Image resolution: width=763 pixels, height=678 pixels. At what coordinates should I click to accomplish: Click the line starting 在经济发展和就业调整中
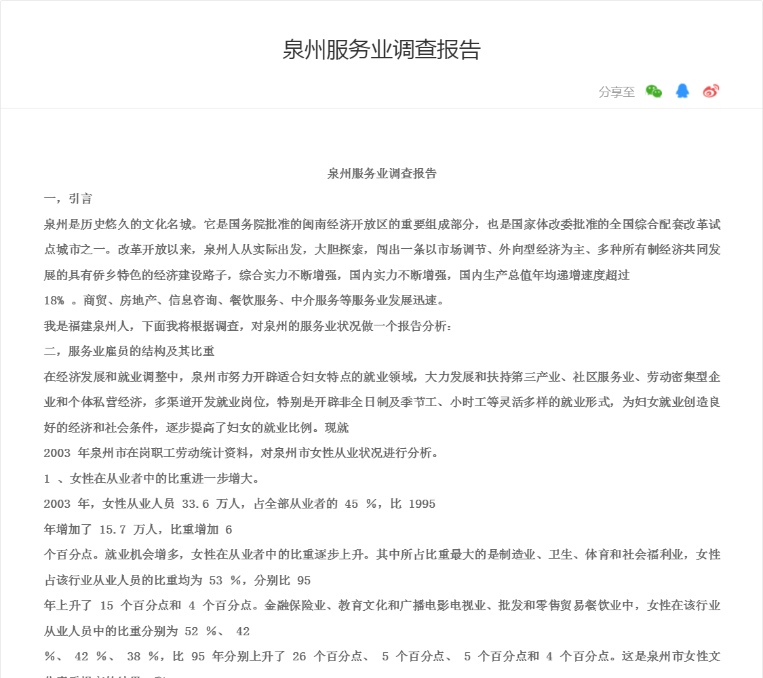(382, 377)
